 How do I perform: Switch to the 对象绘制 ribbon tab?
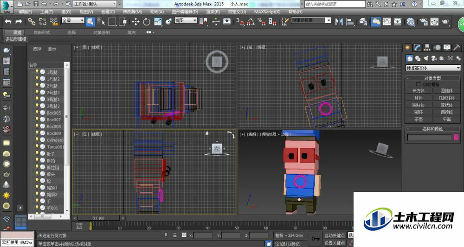tap(102, 32)
